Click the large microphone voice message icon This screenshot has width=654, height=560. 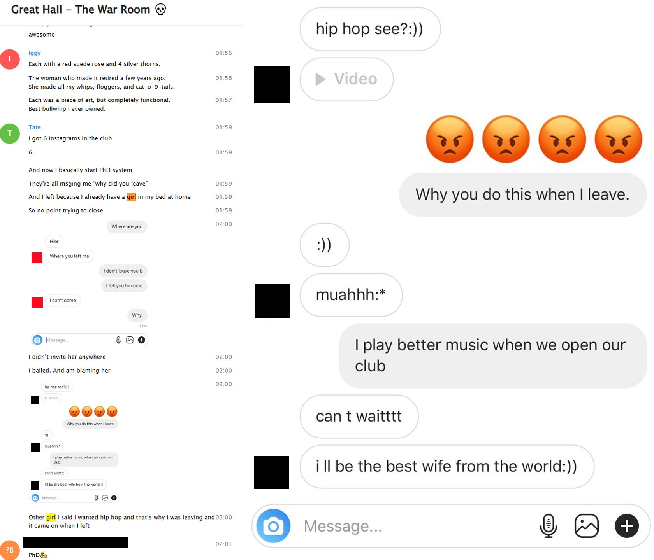(x=548, y=526)
